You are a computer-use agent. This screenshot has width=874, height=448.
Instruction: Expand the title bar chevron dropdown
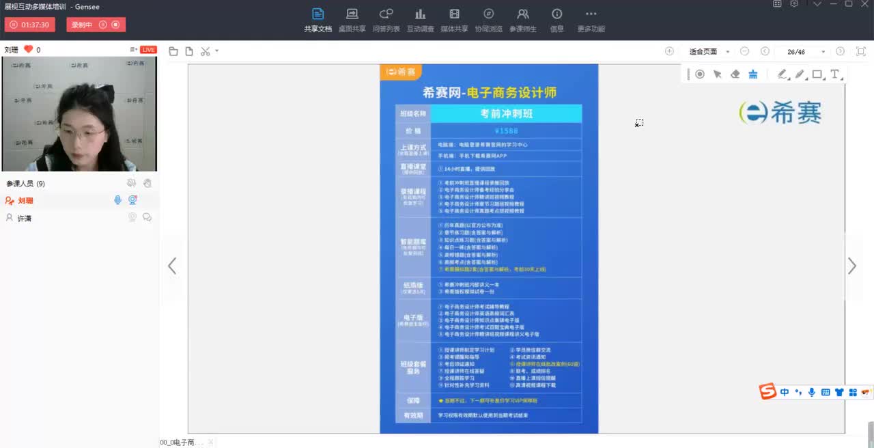click(x=817, y=4)
